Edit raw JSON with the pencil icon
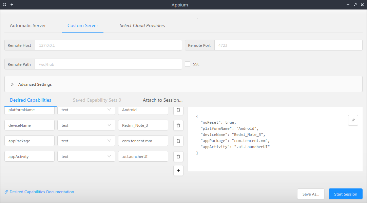367x203 pixels. coord(353,120)
